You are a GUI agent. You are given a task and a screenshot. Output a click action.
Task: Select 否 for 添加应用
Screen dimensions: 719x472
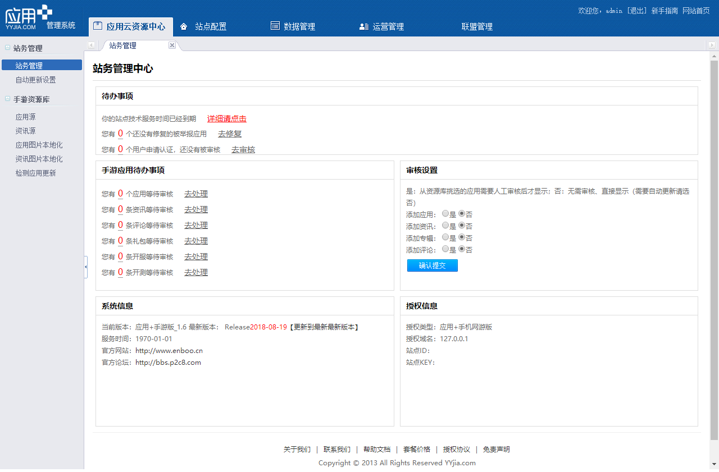click(x=462, y=214)
